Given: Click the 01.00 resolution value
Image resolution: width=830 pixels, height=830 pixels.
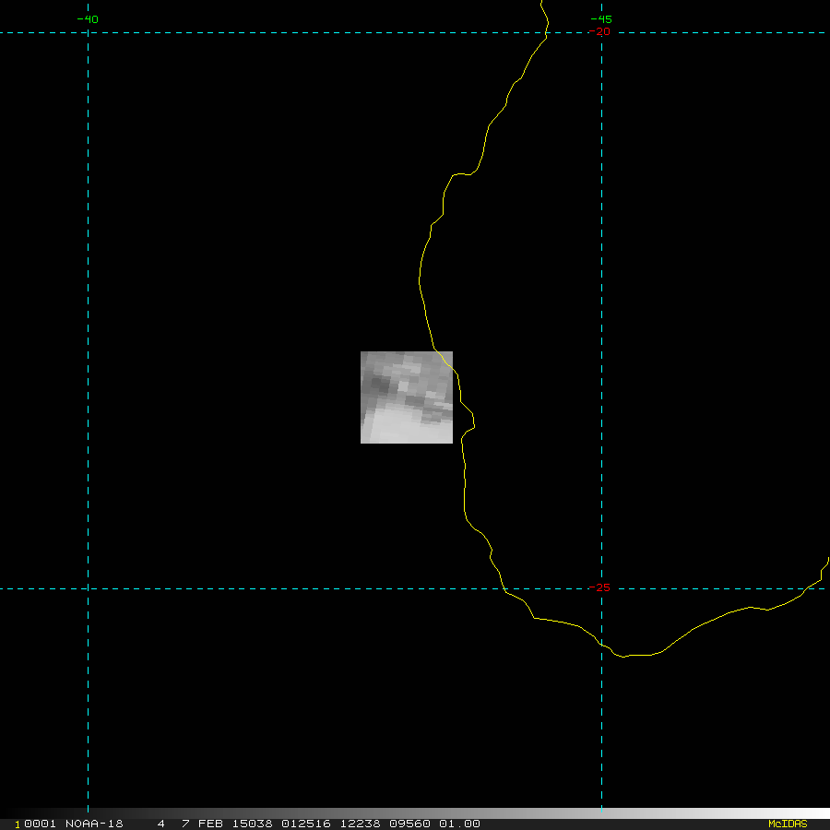Looking at the screenshot, I should [461, 824].
